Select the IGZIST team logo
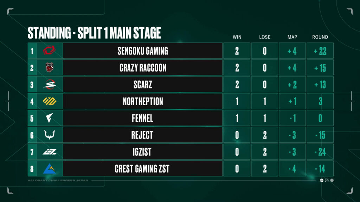360x202 pixels. tap(49, 151)
